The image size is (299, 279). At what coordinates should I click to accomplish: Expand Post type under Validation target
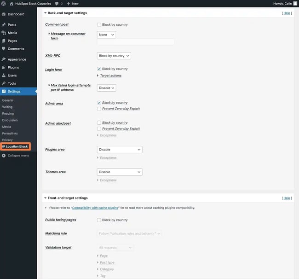tap(106, 262)
